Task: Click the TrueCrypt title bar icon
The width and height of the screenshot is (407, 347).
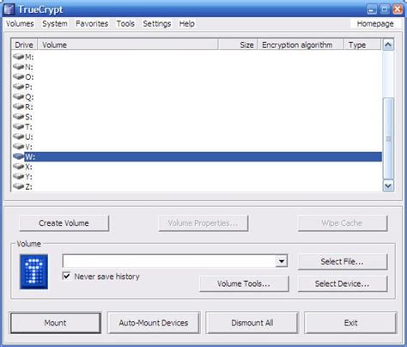Action: point(9,9)
